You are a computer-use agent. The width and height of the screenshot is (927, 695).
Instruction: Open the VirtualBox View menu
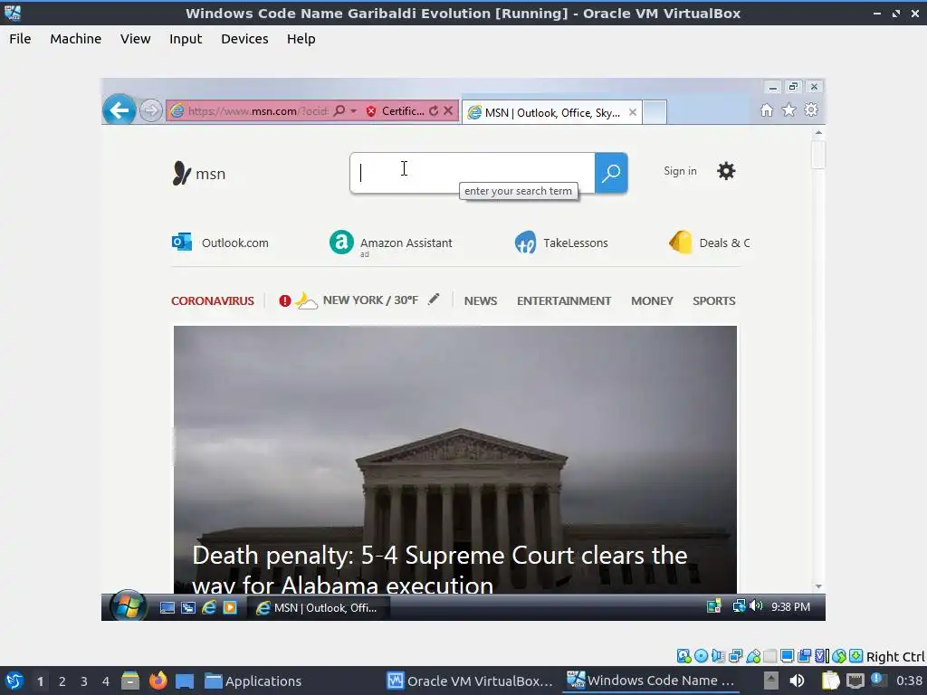coord(136,39)
